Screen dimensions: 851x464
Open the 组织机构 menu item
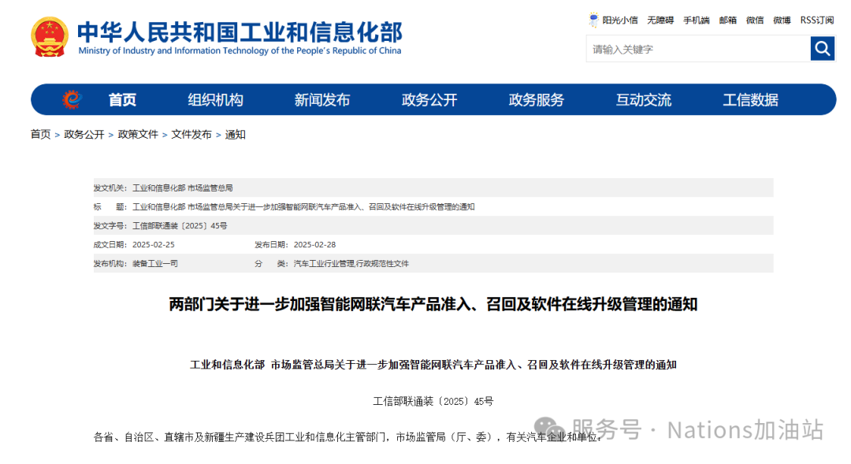215,100
